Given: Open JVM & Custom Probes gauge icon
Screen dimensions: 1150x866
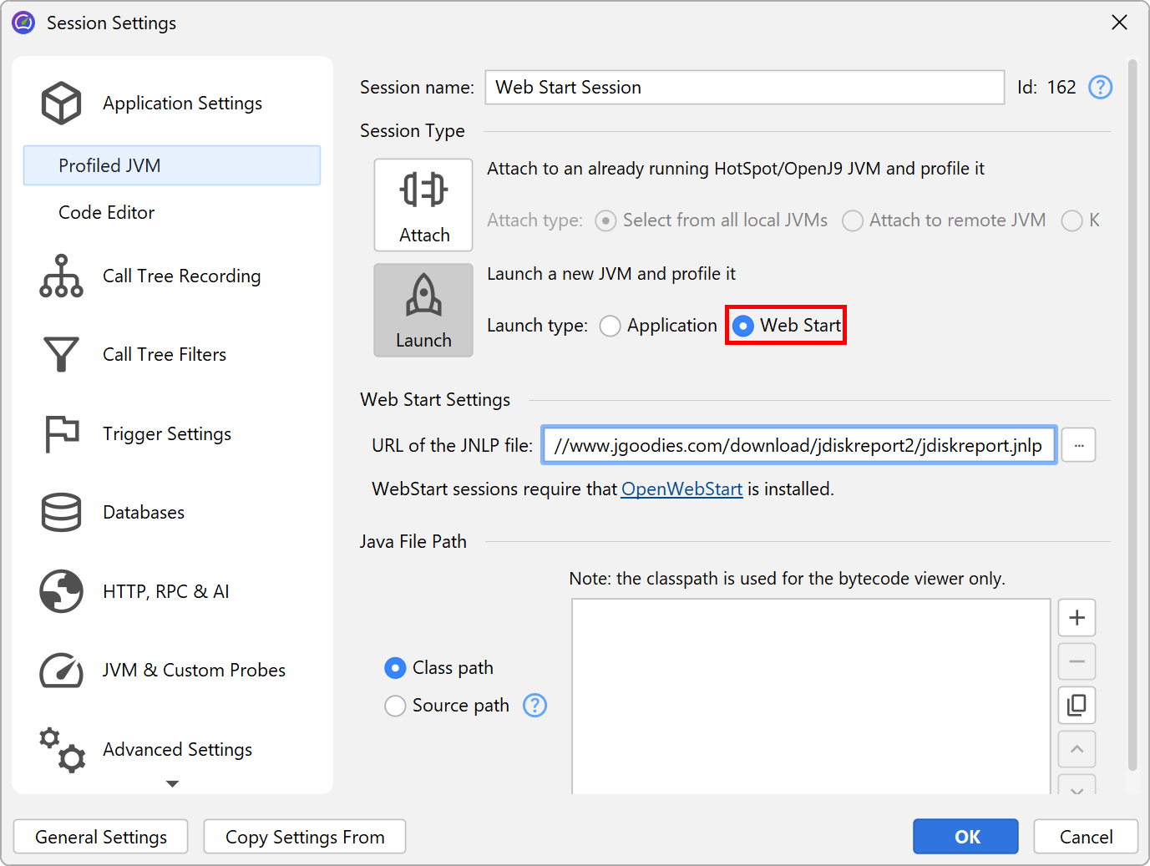Looking at the screenshot, I should coord(61,671).
